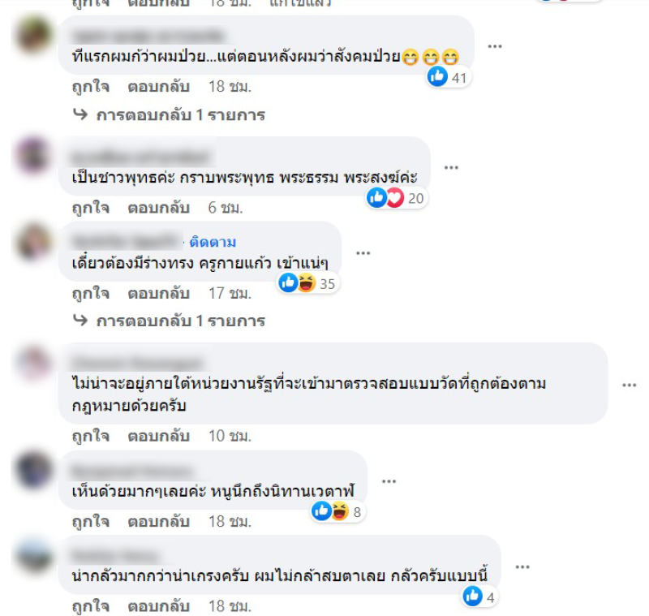The width and height of the screenshot is (649, 616).
Task: Follow the commenter via ติดตาม link
Action: tap(213, 242)
